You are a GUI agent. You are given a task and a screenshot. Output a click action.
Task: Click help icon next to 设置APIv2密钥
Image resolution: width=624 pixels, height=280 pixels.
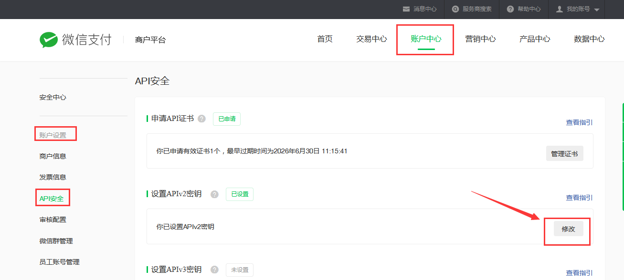pyautogui.click(x=215, y=194)
